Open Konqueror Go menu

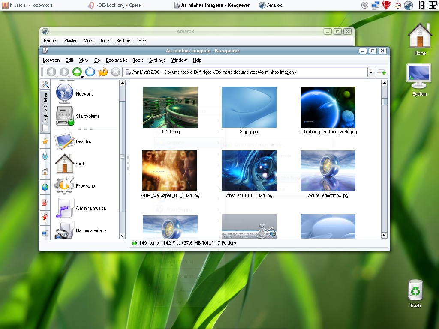tap(97, 60)
